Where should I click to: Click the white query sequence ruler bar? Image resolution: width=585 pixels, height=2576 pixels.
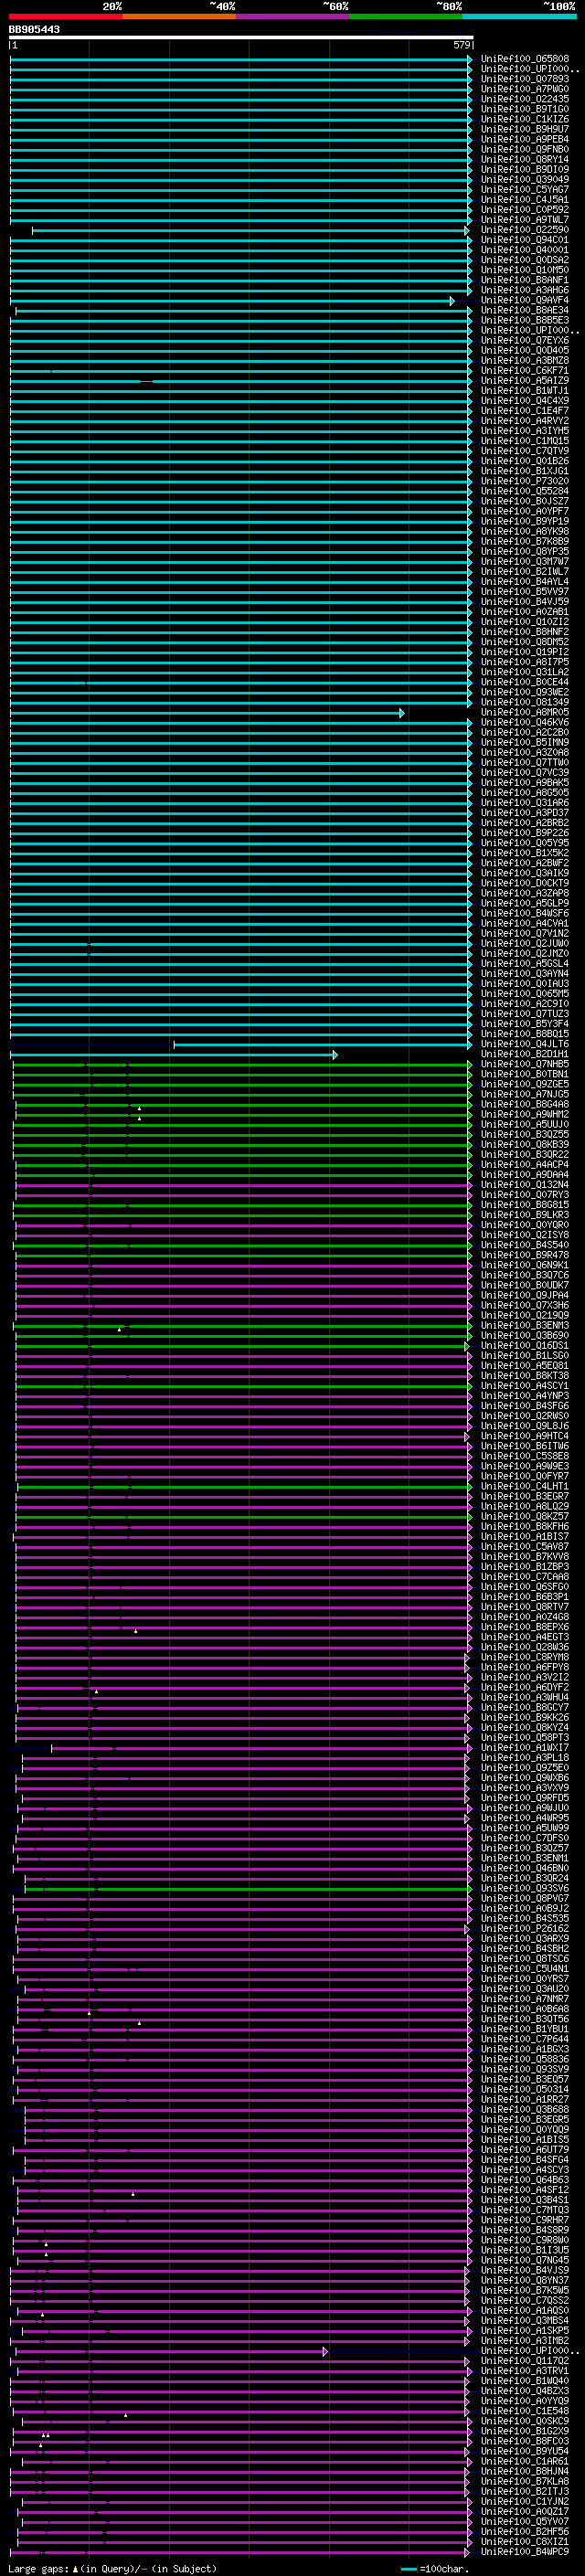[x=241, y=38]
